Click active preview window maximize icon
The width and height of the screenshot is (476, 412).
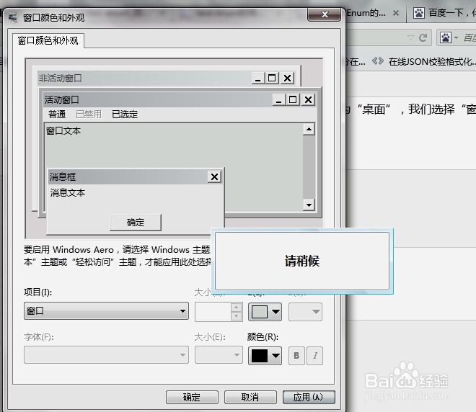[293, 99]
